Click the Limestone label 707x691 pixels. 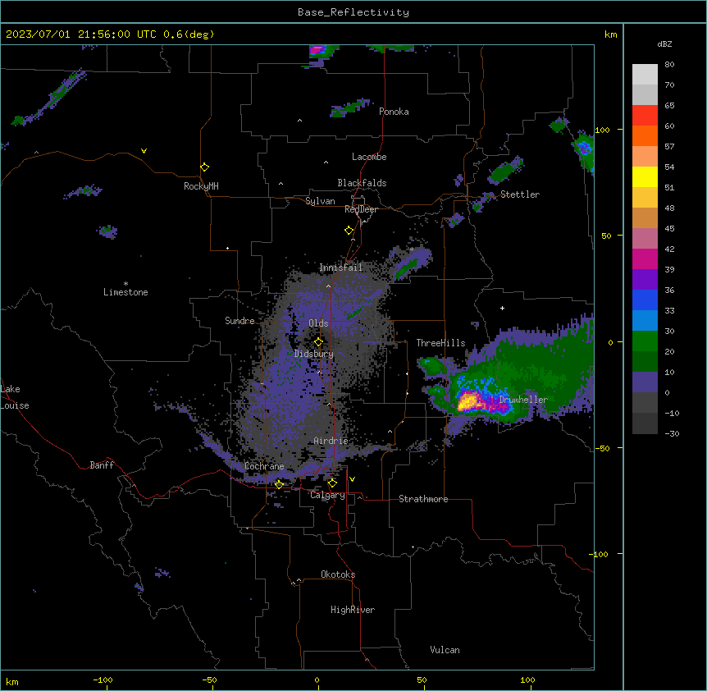click(125, 292)
